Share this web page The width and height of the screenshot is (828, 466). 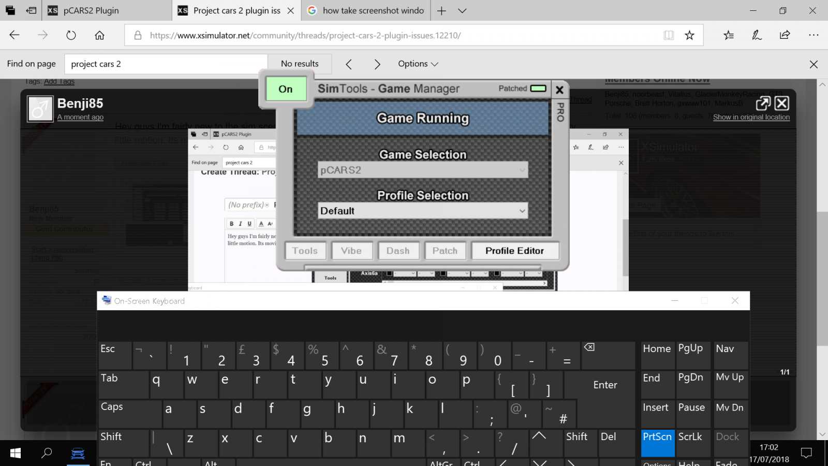pos(785,35)
